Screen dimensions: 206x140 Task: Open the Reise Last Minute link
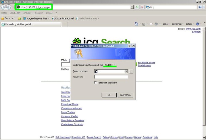[x=70, y=104]
